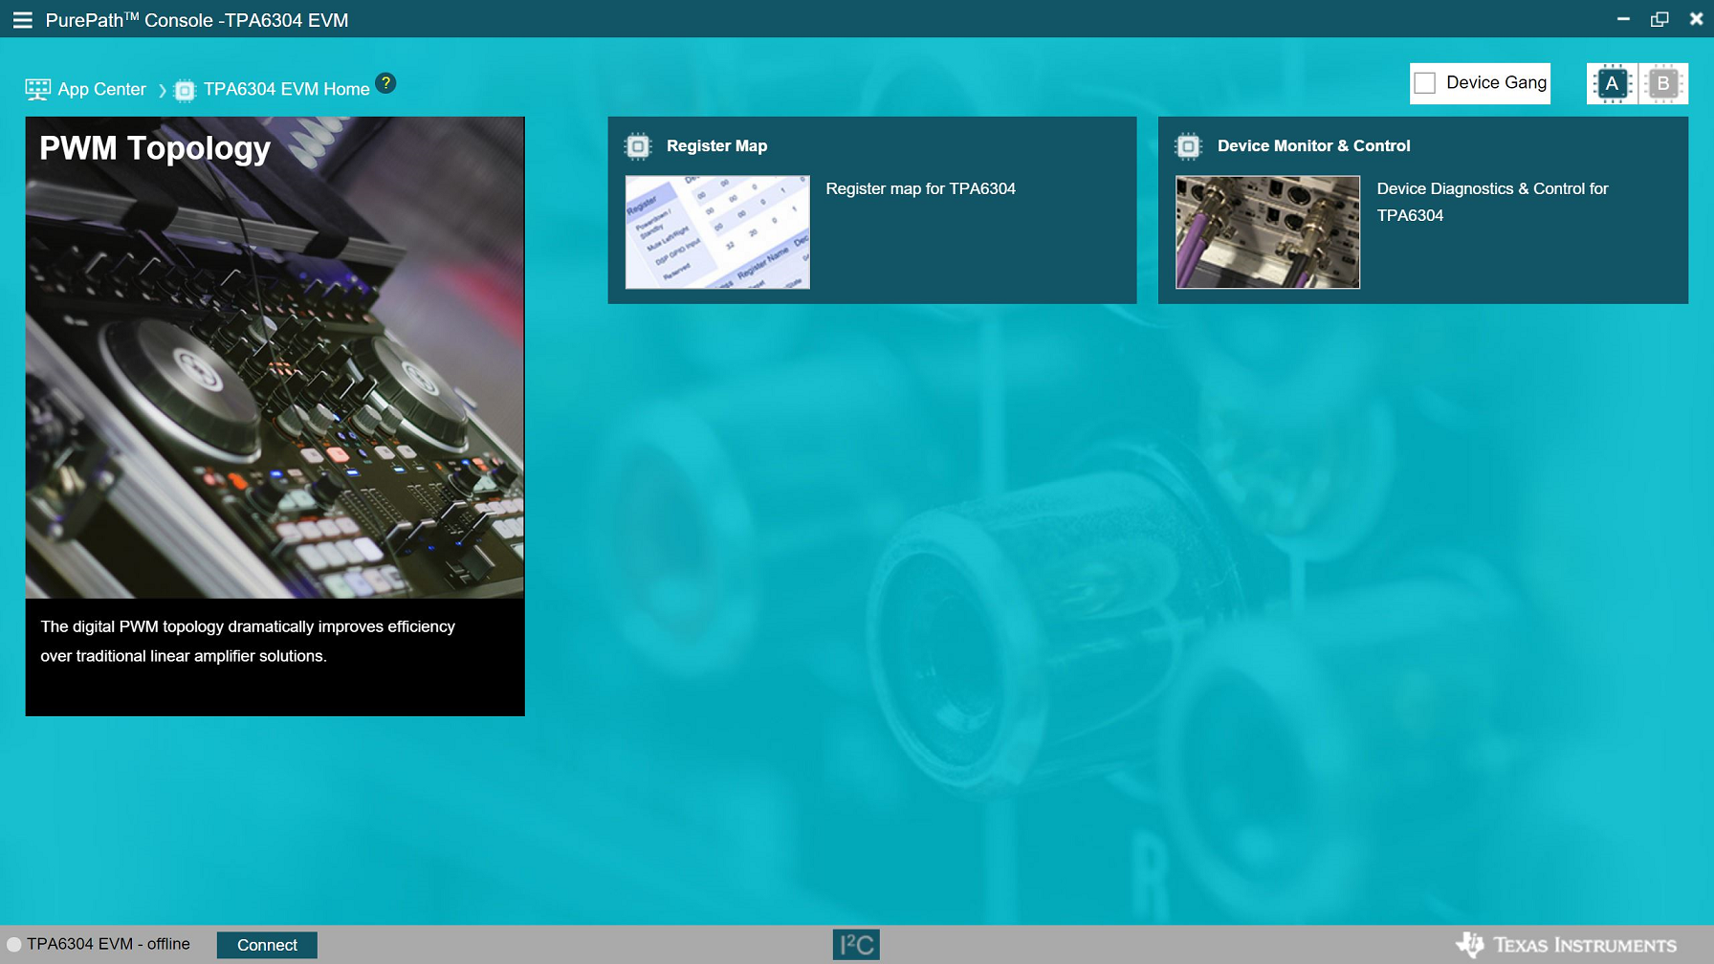Click the TPA6304 EVM Home breadcrumb

[286, 90]
